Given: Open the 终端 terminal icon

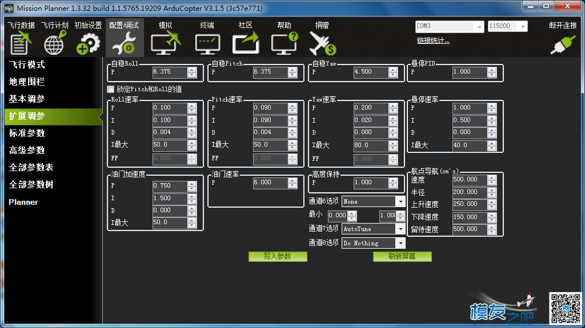Looking at the screenshot, I should 207,44.
